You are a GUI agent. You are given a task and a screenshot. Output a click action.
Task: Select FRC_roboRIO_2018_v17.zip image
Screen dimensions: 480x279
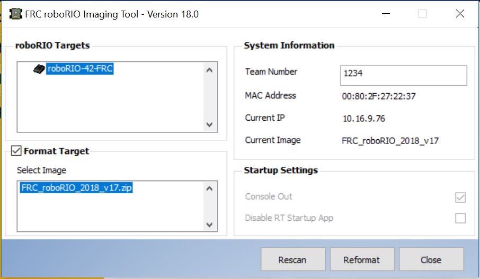[76, 187]
